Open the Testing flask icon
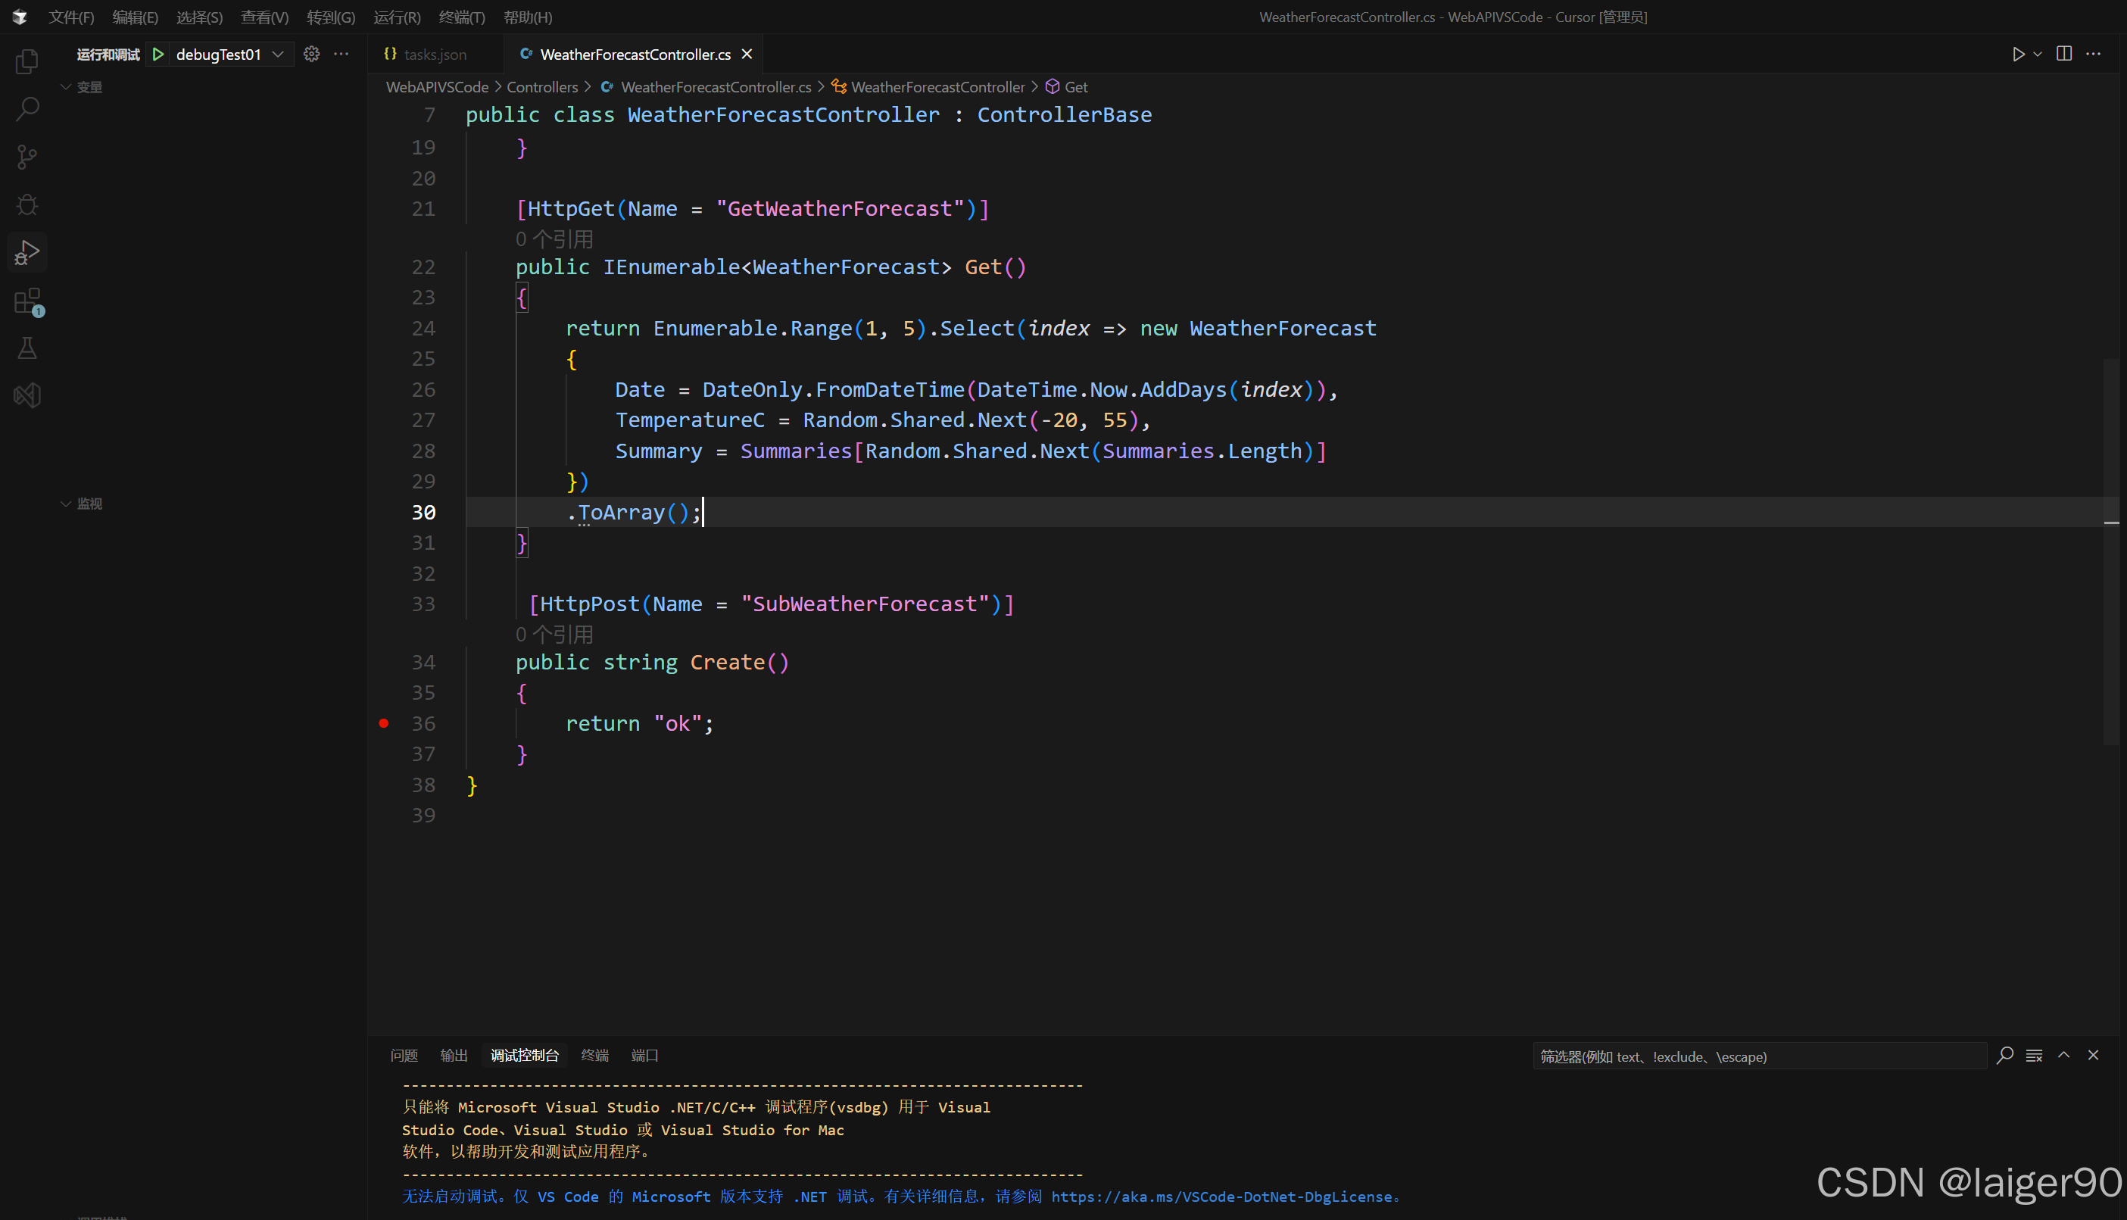Screen dimensions: 2127x1220 tap(27, 348)
